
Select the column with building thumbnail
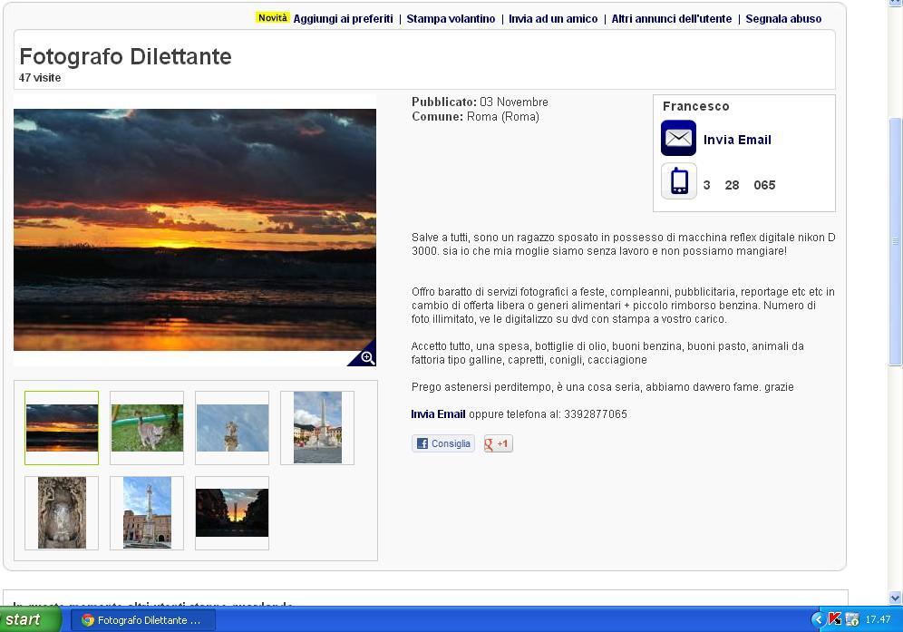pos(147,512)
